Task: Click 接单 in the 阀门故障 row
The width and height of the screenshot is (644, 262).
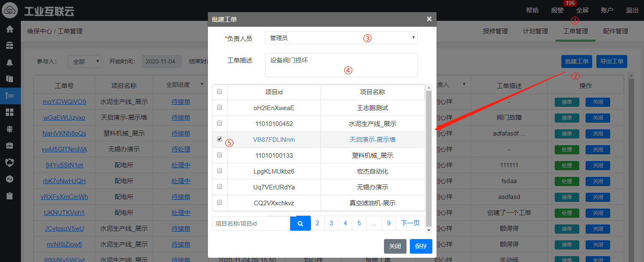Action: pos(567,118)
